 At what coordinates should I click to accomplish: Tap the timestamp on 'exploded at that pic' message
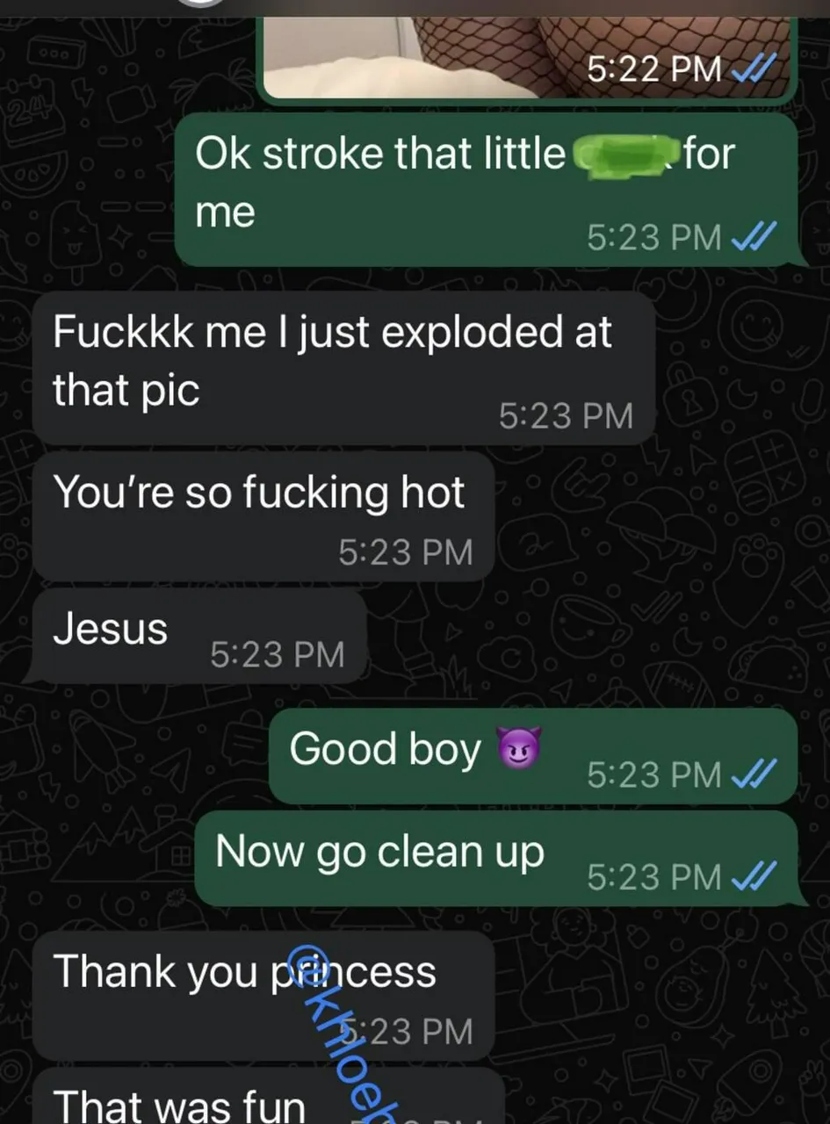point(566,415)
